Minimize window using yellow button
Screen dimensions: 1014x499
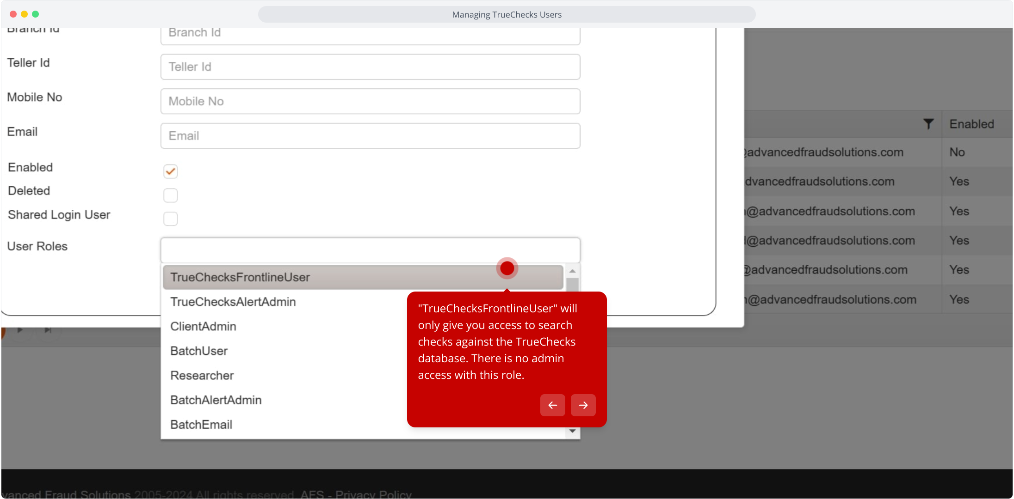tap(24, 14)
